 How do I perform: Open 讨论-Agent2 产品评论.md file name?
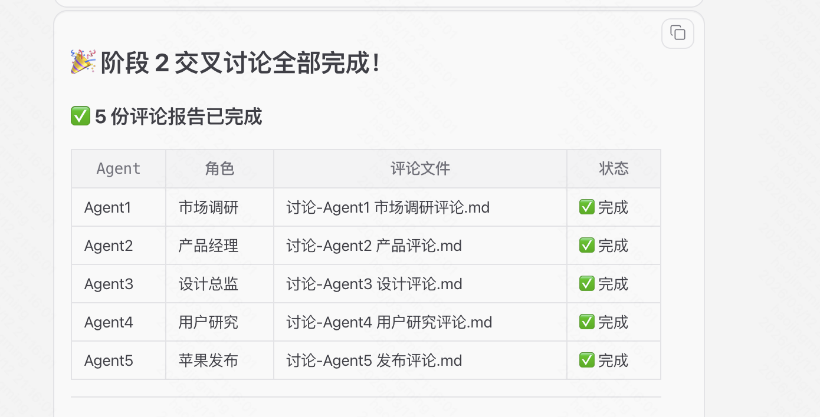coord(374,246)
